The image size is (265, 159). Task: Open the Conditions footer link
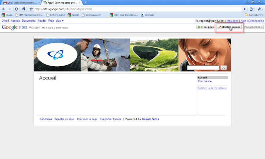pos(46,119)
